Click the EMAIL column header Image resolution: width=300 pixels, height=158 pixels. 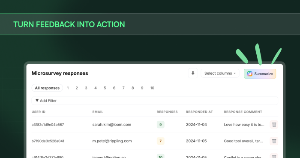coord(98,112)
